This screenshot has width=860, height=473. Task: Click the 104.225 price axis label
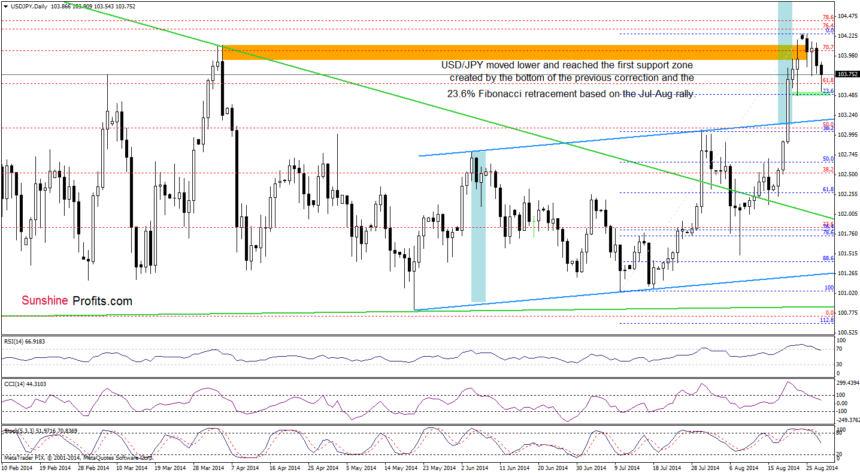point(847,36)
